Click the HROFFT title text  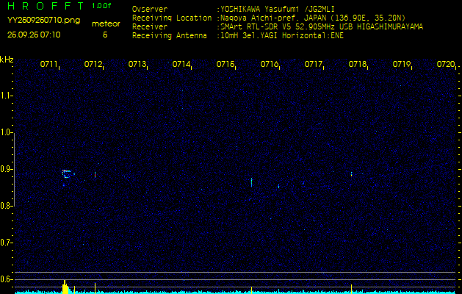pyautogui.click(x=44, y=6)
